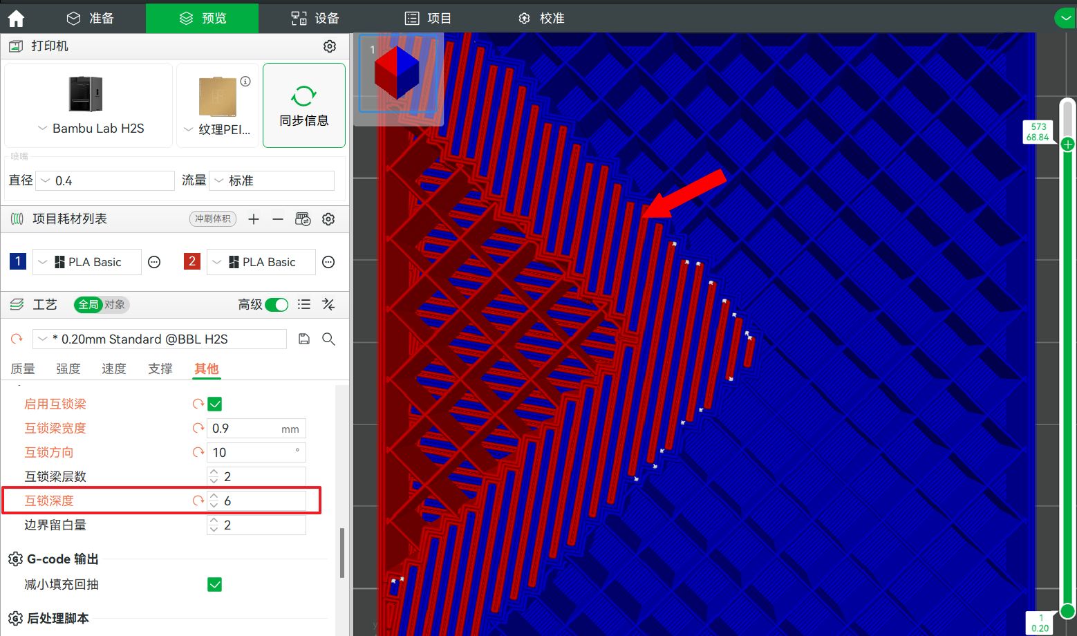Reset 互锁梁宽度 to default value
This screenshot has width=1077, height=636.
tap(198, 429)
